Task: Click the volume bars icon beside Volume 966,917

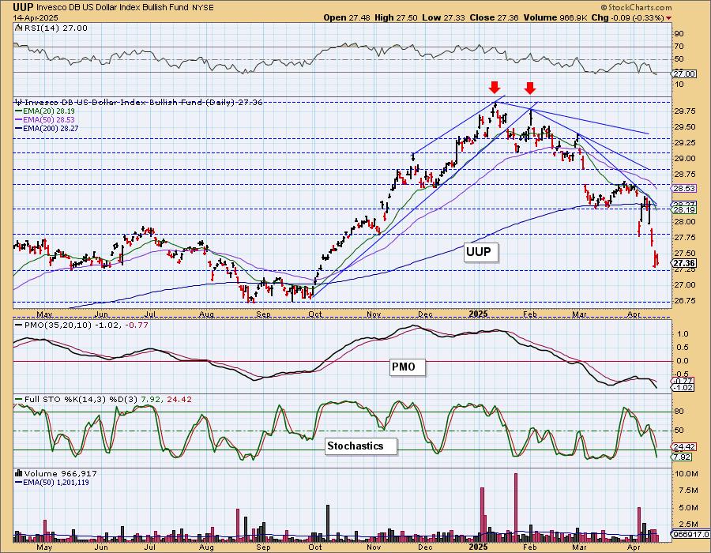Action: point(19,473)
